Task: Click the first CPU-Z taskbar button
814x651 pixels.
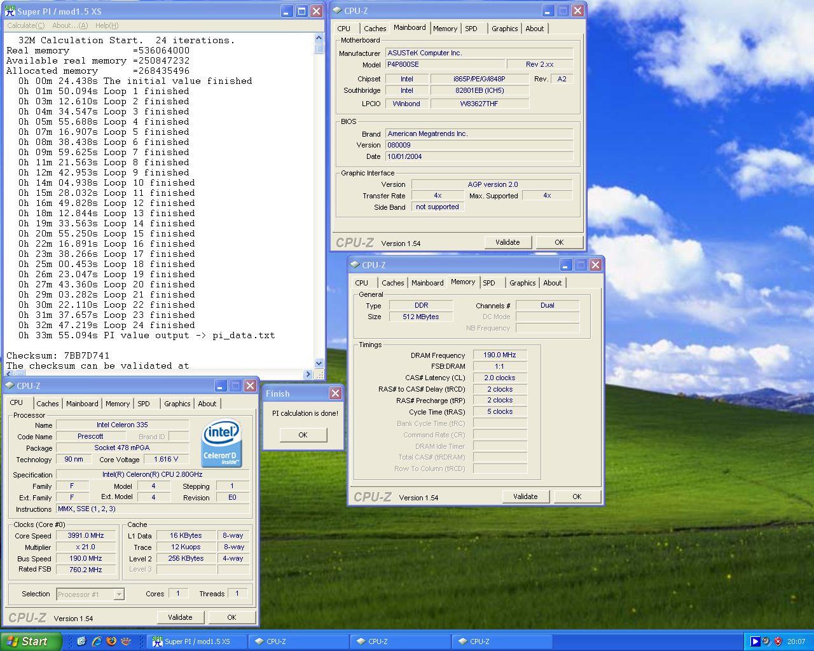Action: (298, 641)
